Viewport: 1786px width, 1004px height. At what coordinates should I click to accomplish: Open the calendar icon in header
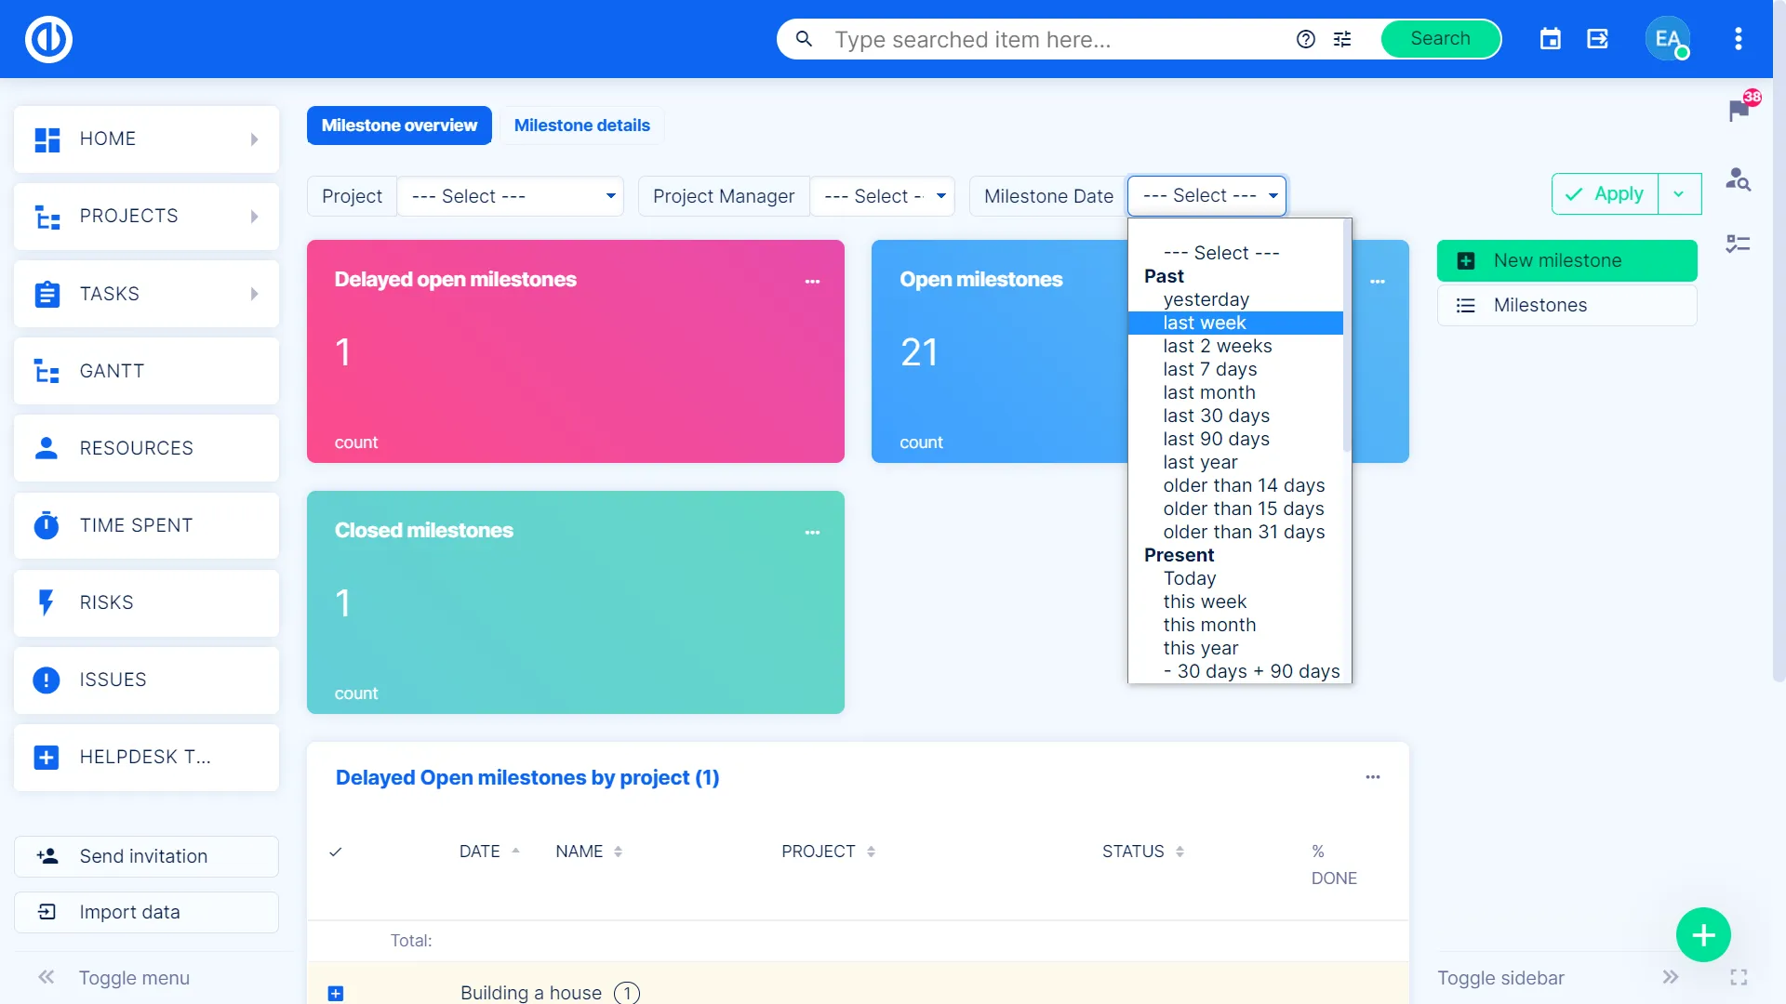(1550, 39)
